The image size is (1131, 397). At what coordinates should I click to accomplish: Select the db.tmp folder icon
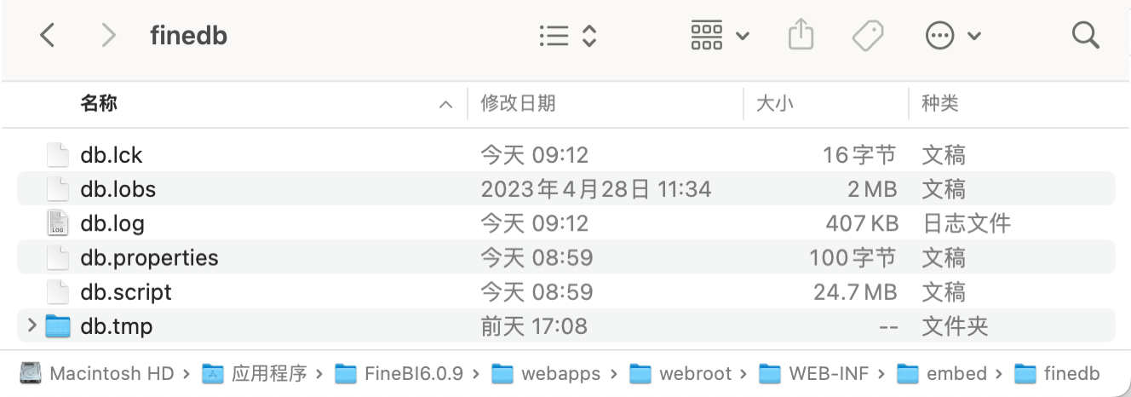[x=57, y=325]
